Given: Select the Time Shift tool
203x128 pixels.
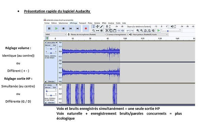Looking at the screenshot, I should click(x=97, y=30).
